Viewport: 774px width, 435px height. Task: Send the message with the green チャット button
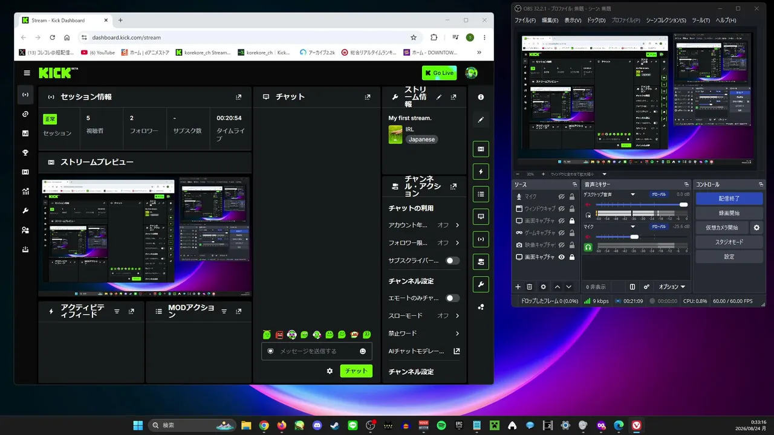[x=356, y=371]
